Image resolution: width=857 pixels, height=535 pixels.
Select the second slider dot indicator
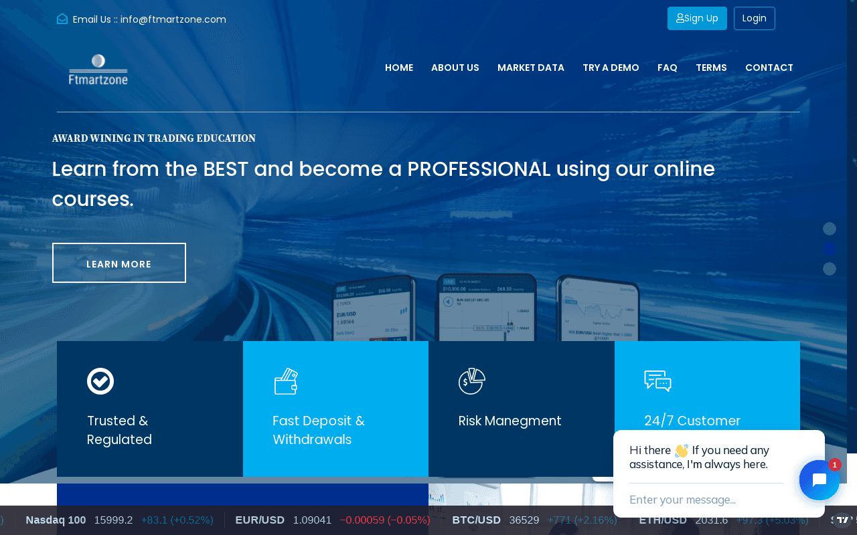(x=830, y=249)
